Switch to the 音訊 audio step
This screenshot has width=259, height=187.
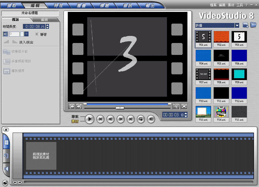[x=127, y=6]
